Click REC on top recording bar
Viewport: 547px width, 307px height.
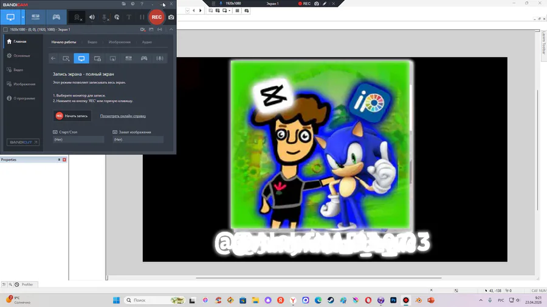(x=304, y=4)
